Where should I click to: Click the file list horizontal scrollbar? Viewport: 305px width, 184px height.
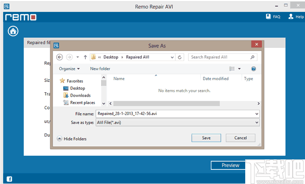pos(167,104)
